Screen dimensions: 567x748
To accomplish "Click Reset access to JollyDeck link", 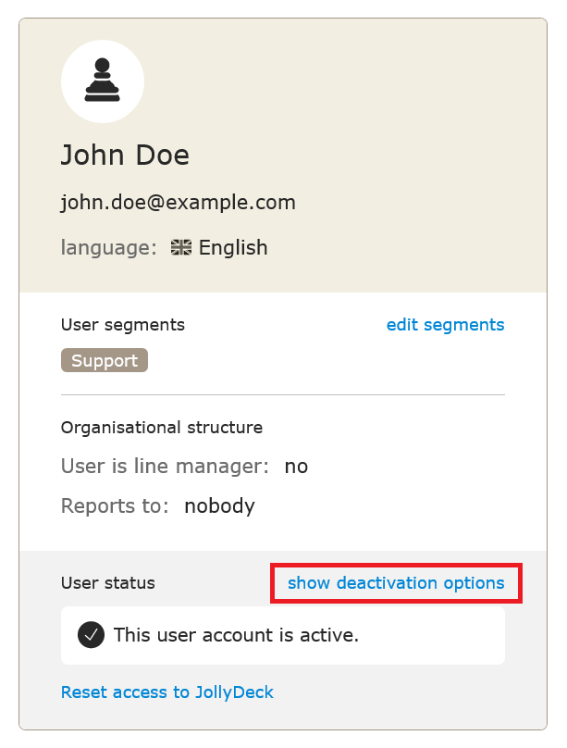I will coord(167,692).
